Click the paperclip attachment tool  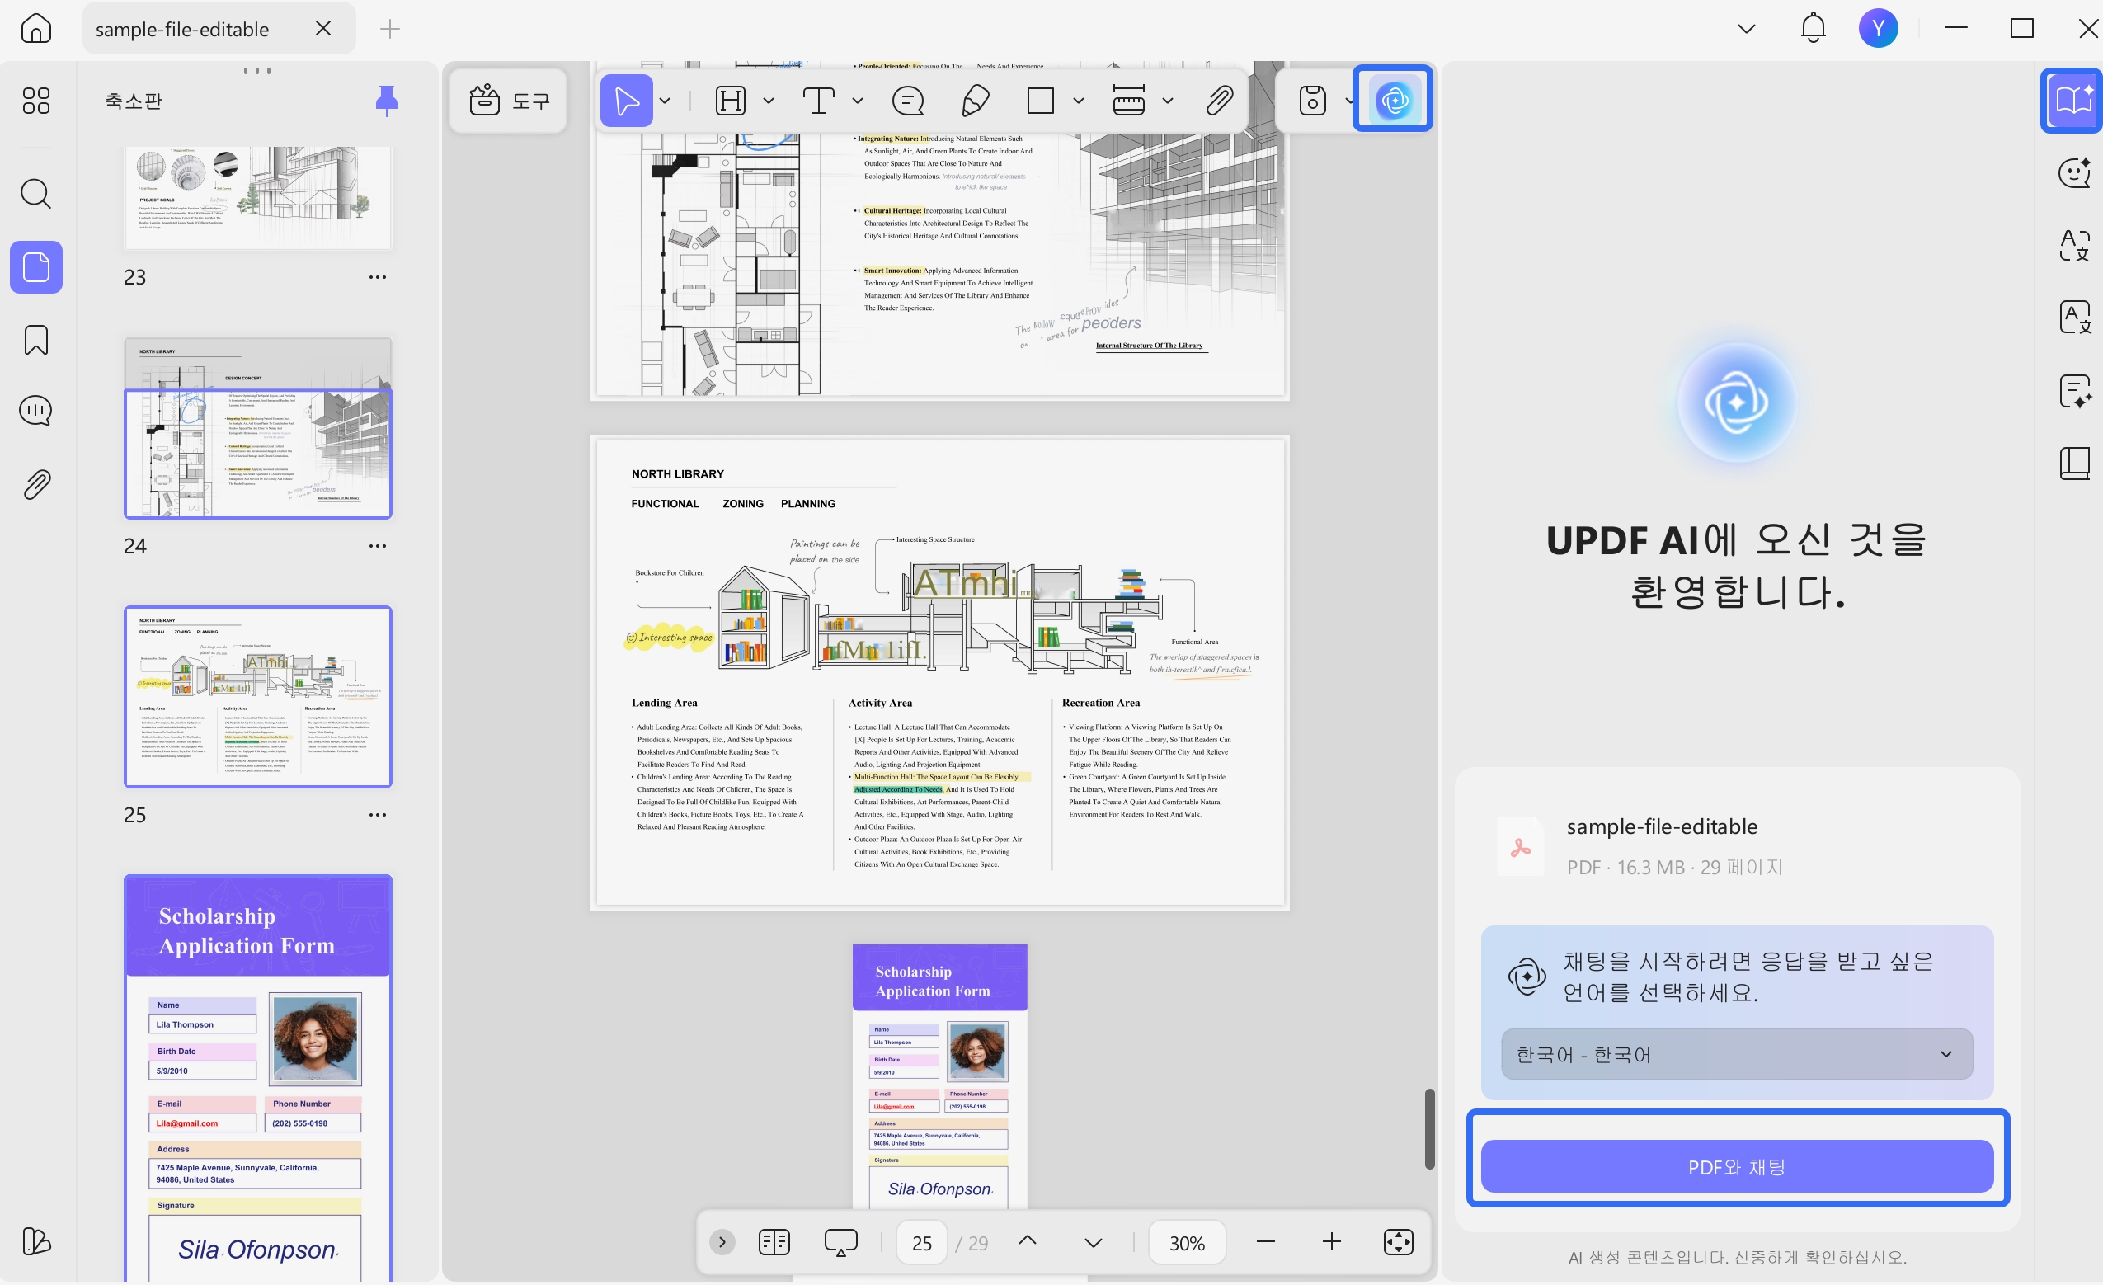coord(1219,100)
